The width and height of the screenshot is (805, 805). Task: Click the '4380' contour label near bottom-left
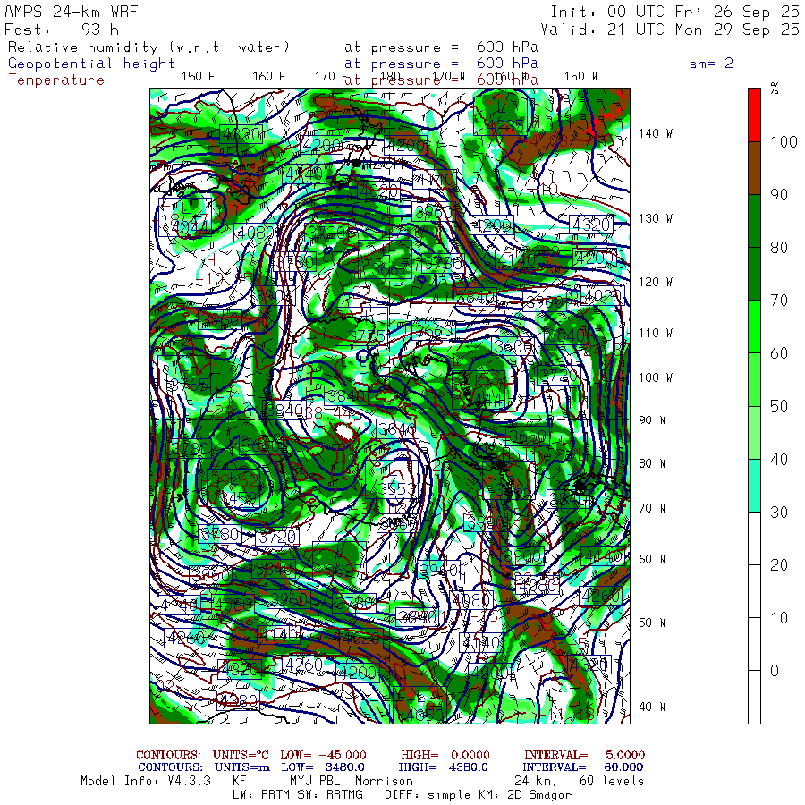238,700
